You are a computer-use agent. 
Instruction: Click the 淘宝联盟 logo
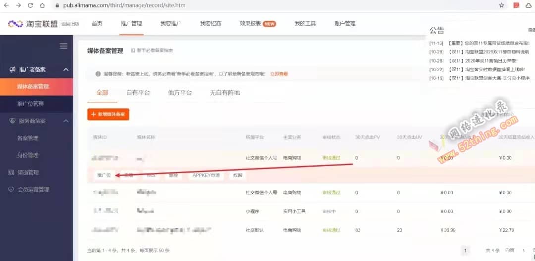click(x=33, y=24)
